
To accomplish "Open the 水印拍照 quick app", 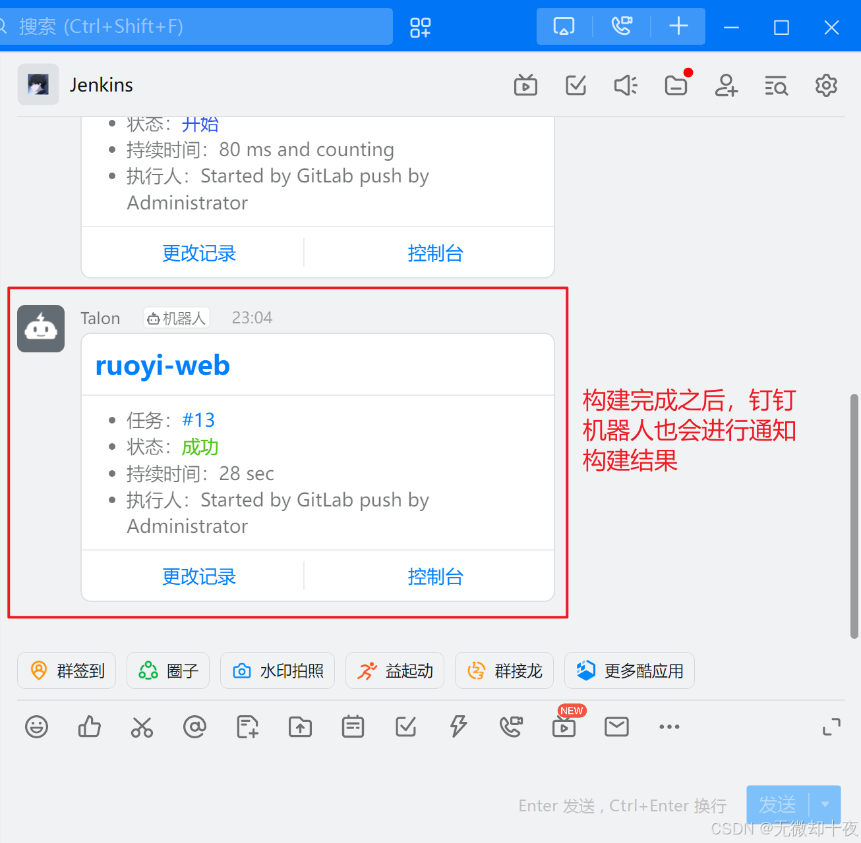I will coord(278,670).
